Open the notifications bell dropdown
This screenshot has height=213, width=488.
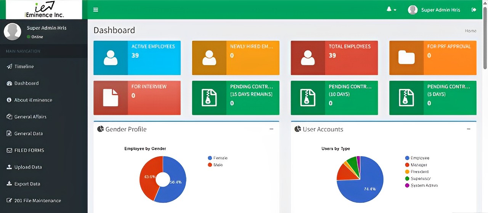pyautogui.click(x=391, y=10)
